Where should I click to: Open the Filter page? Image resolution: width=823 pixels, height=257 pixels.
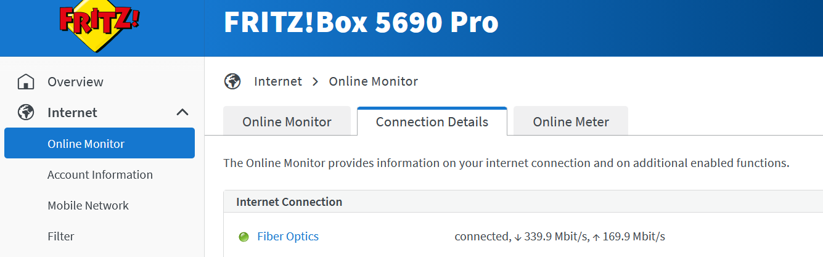point(60,236)
